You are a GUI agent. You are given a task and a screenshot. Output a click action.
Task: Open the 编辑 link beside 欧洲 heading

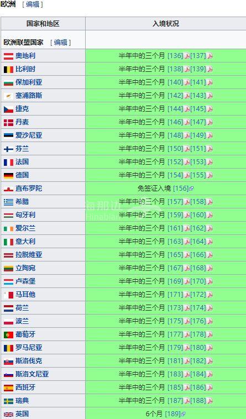(x=33, y=4)
